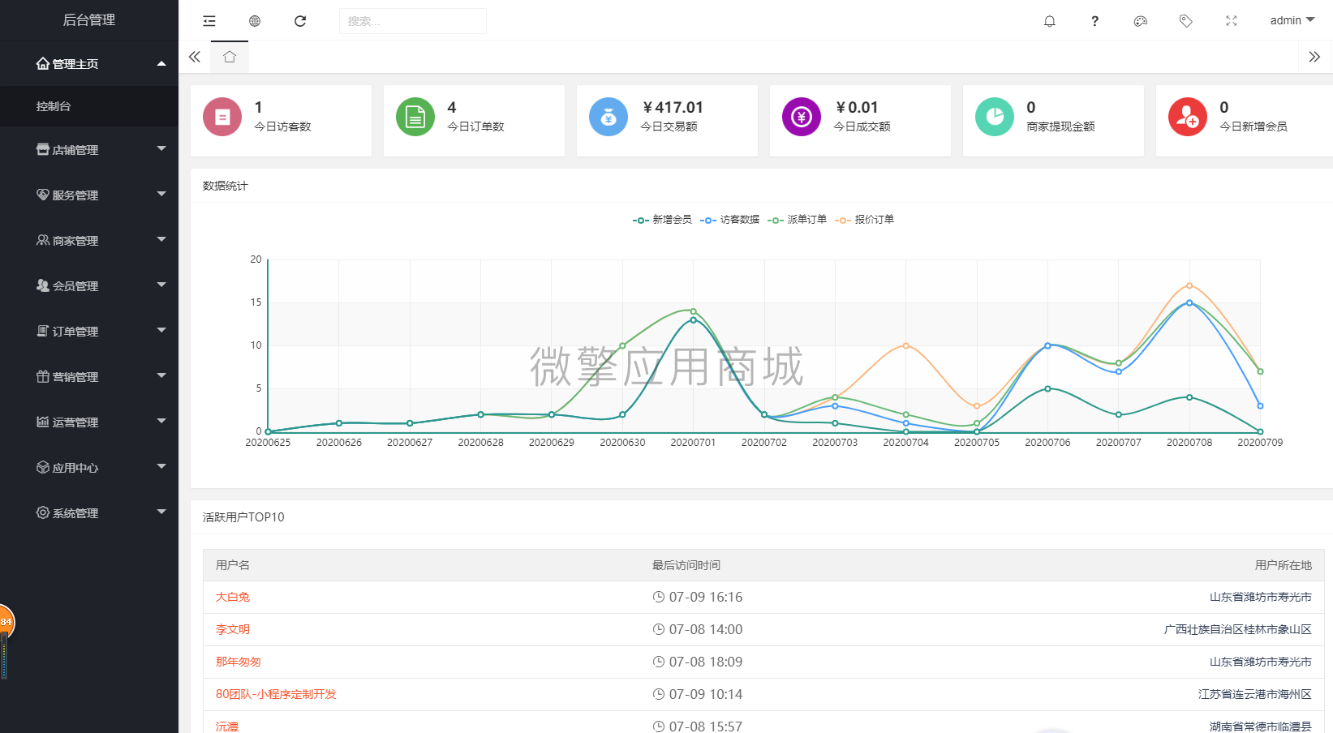The image size is (1333, 733).
Task: Click the red new member icon
Action: (1188, 117)
